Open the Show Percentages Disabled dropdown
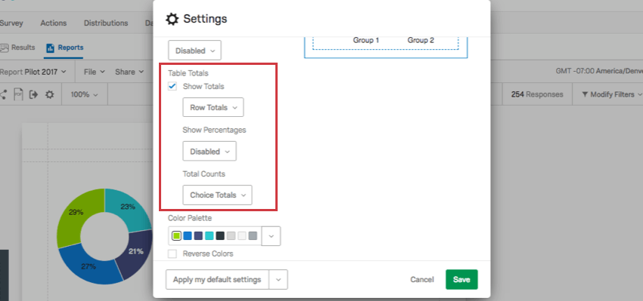The image size is (643, 301). 210,152
